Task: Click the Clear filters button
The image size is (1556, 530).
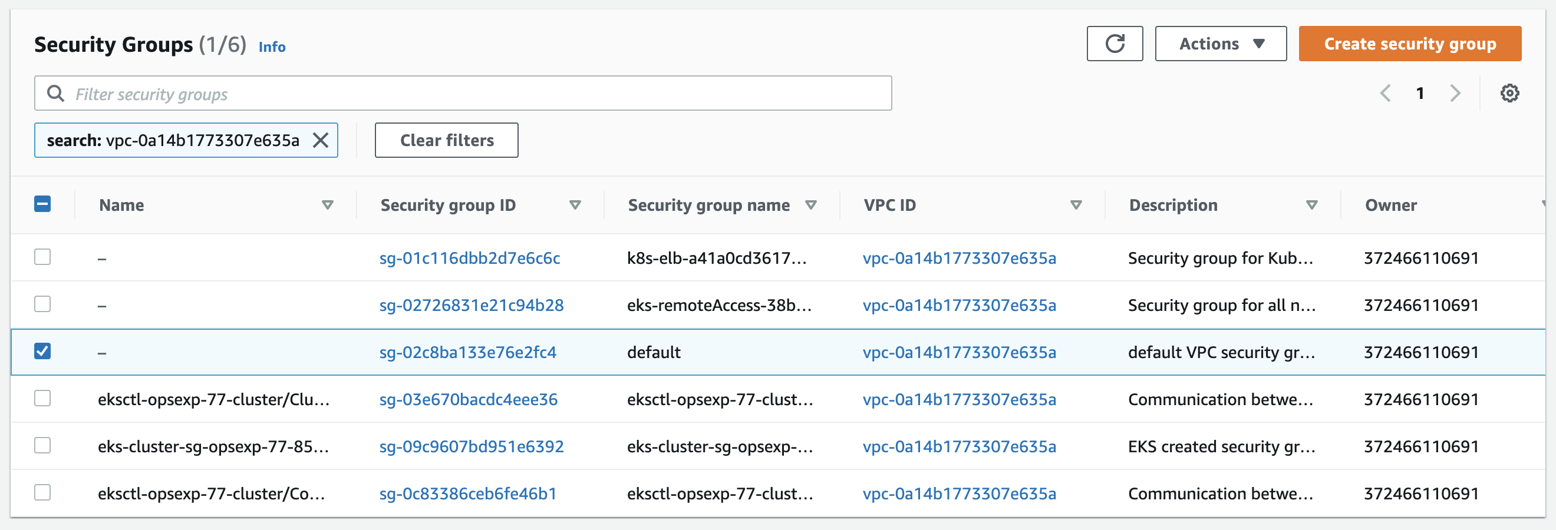Action: [446, 140]
